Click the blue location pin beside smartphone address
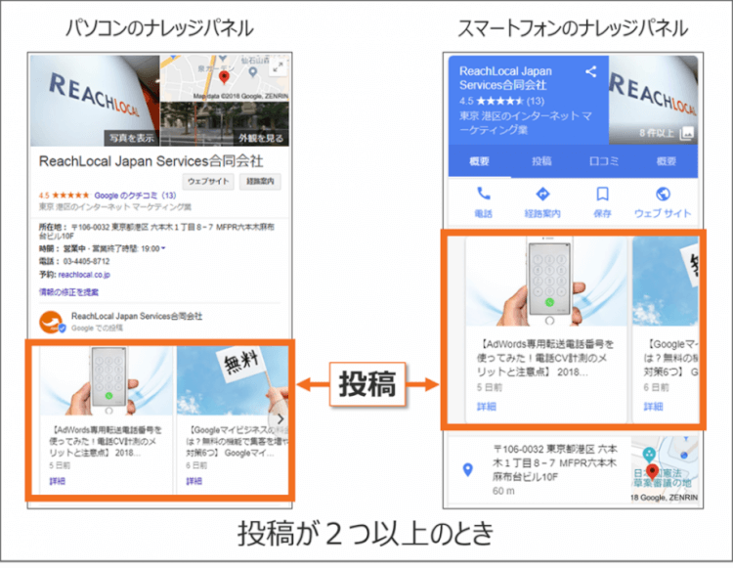 pos(467,469)
